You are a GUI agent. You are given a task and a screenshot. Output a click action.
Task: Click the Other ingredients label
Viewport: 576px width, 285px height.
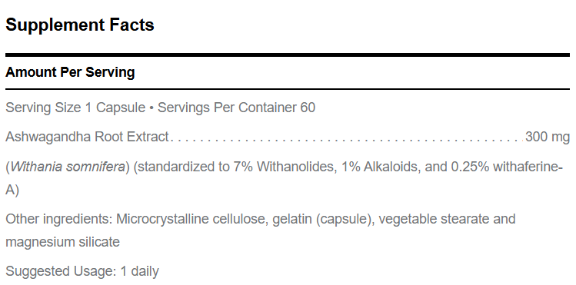click(58, 219)
